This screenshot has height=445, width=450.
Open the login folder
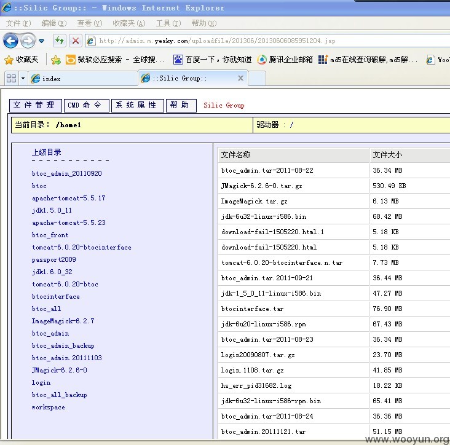pyautogui.click(x=41, y=382)
